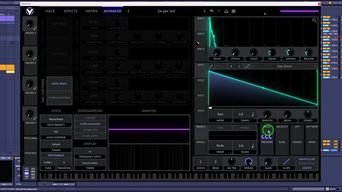Viewport: 342px width, 192px height.
Task: Open Frequency Units Hz dropdown
Action: [x=90, y=151]
